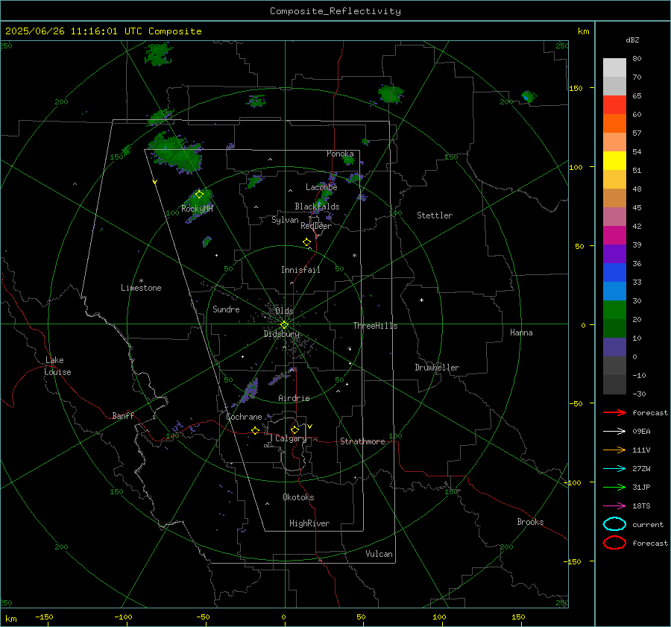This screenshot has height=627, width=671.
Task: Click the yellow radar-center diamond near Didsbury
Action: point(284,325)
